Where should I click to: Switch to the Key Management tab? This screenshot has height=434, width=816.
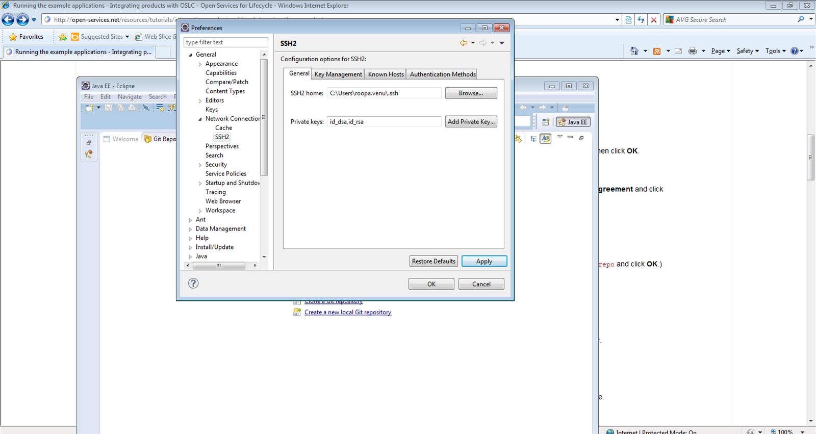(338, 74)
